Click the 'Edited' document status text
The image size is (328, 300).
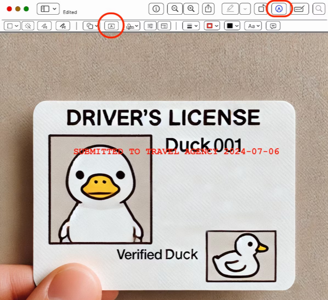(70, 12)
